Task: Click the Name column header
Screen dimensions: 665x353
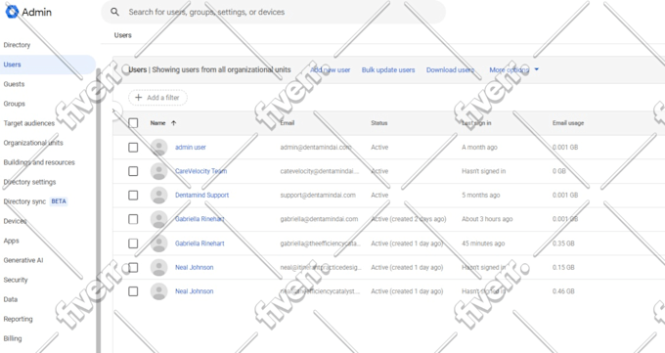Action: coord(157,123)
